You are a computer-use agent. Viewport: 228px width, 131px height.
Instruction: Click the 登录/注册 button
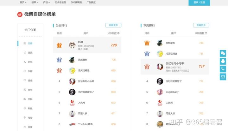pos(199,3)
